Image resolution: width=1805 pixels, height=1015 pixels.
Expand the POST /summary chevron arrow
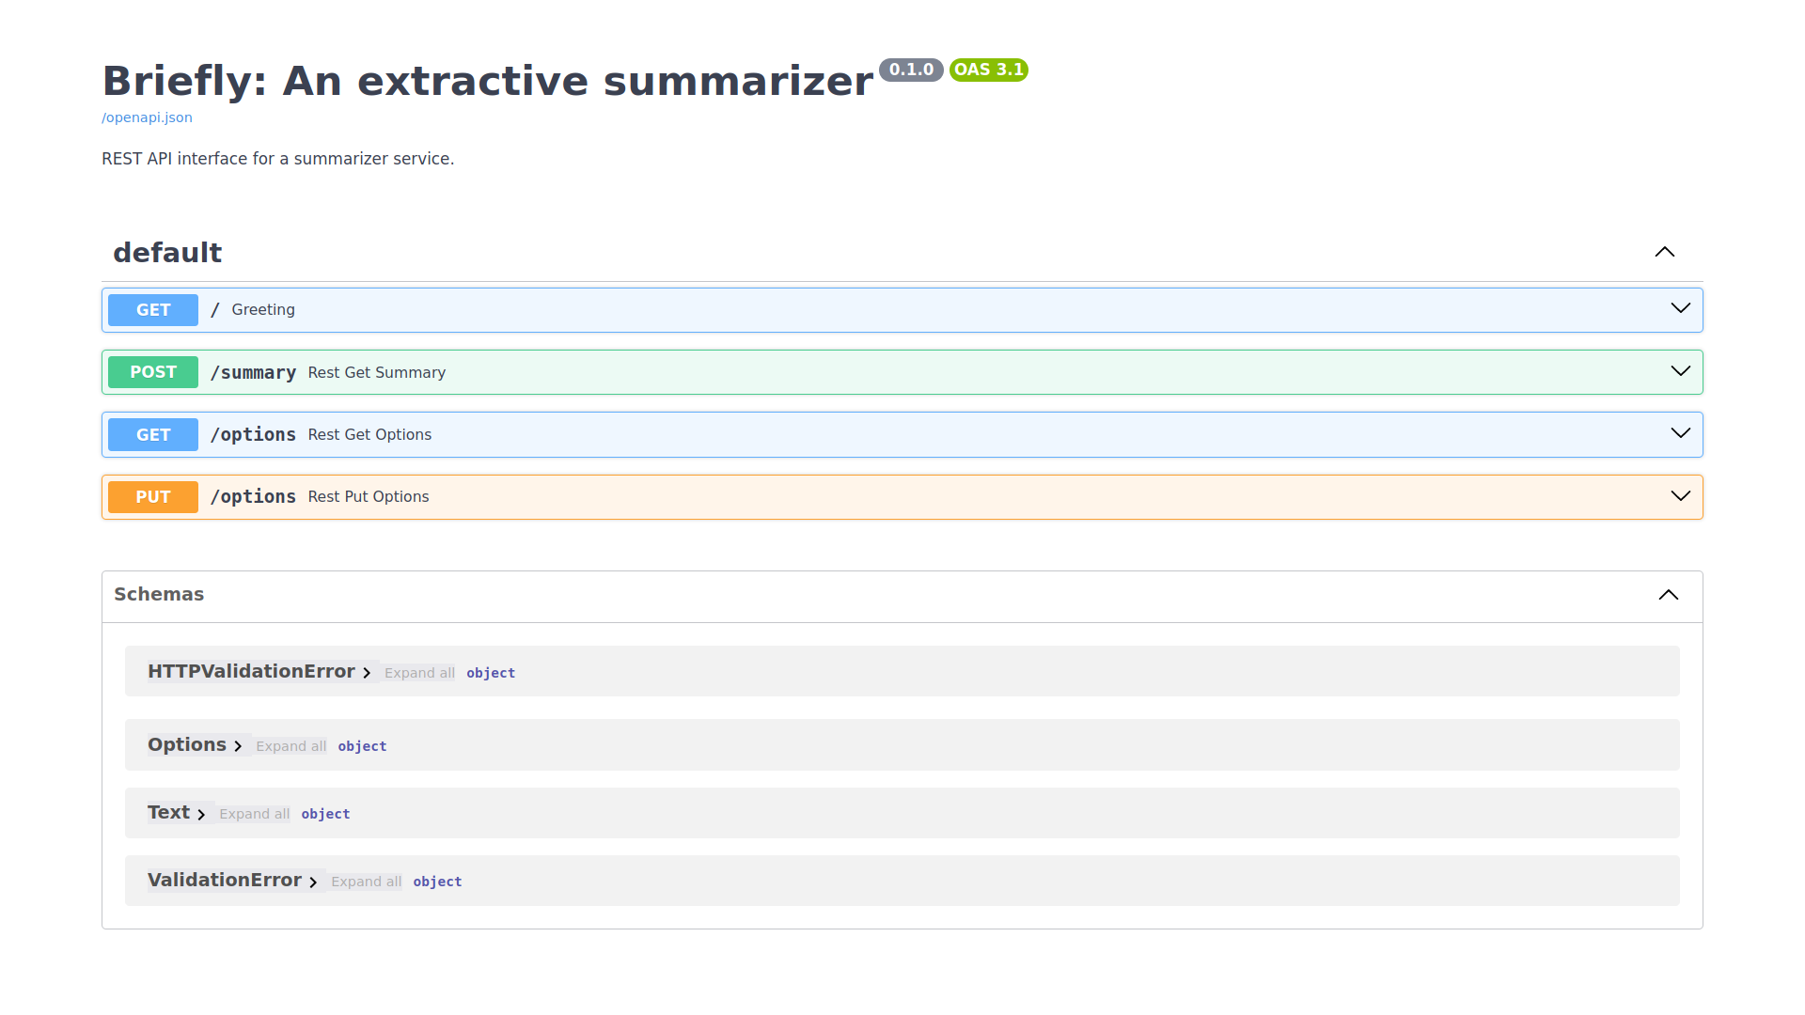tap(1681, 371)
